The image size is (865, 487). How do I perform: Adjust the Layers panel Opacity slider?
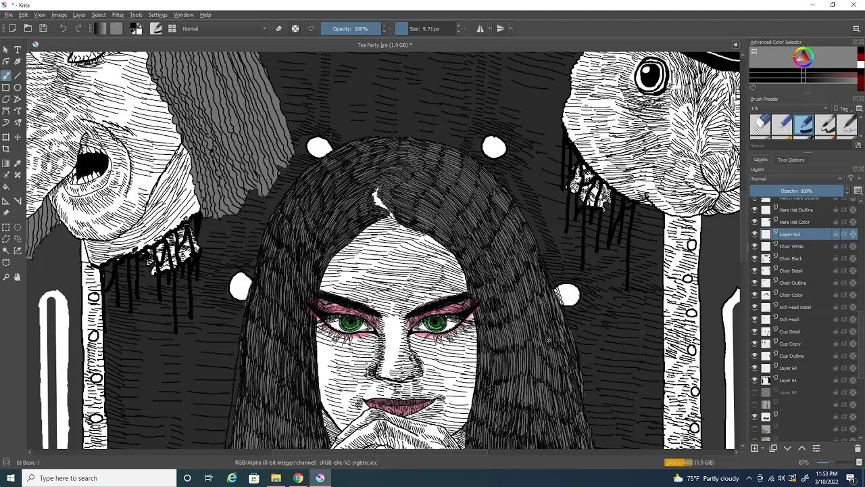click(797, 191)
